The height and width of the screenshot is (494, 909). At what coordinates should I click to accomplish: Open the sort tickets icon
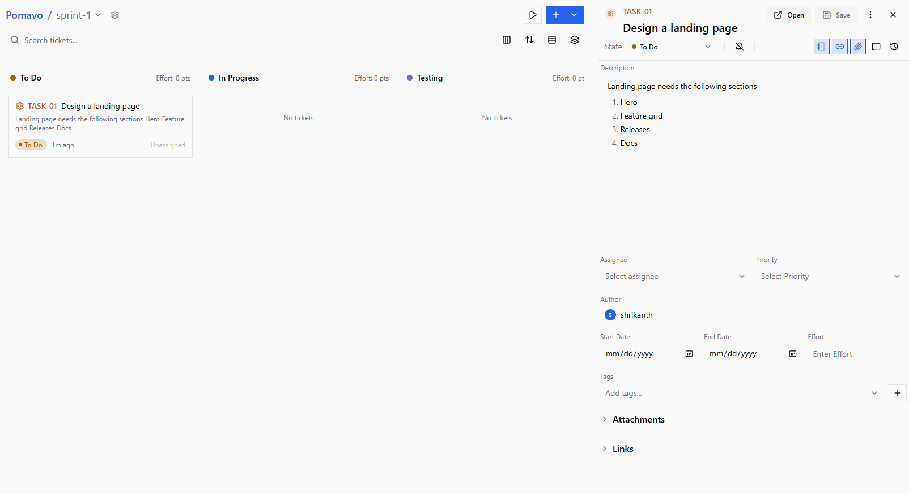coord(529,40)
